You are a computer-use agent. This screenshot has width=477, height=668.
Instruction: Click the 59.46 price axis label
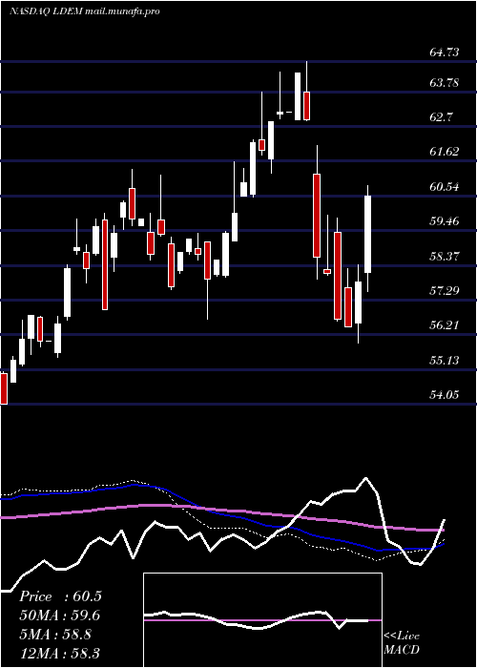(445, 220)
